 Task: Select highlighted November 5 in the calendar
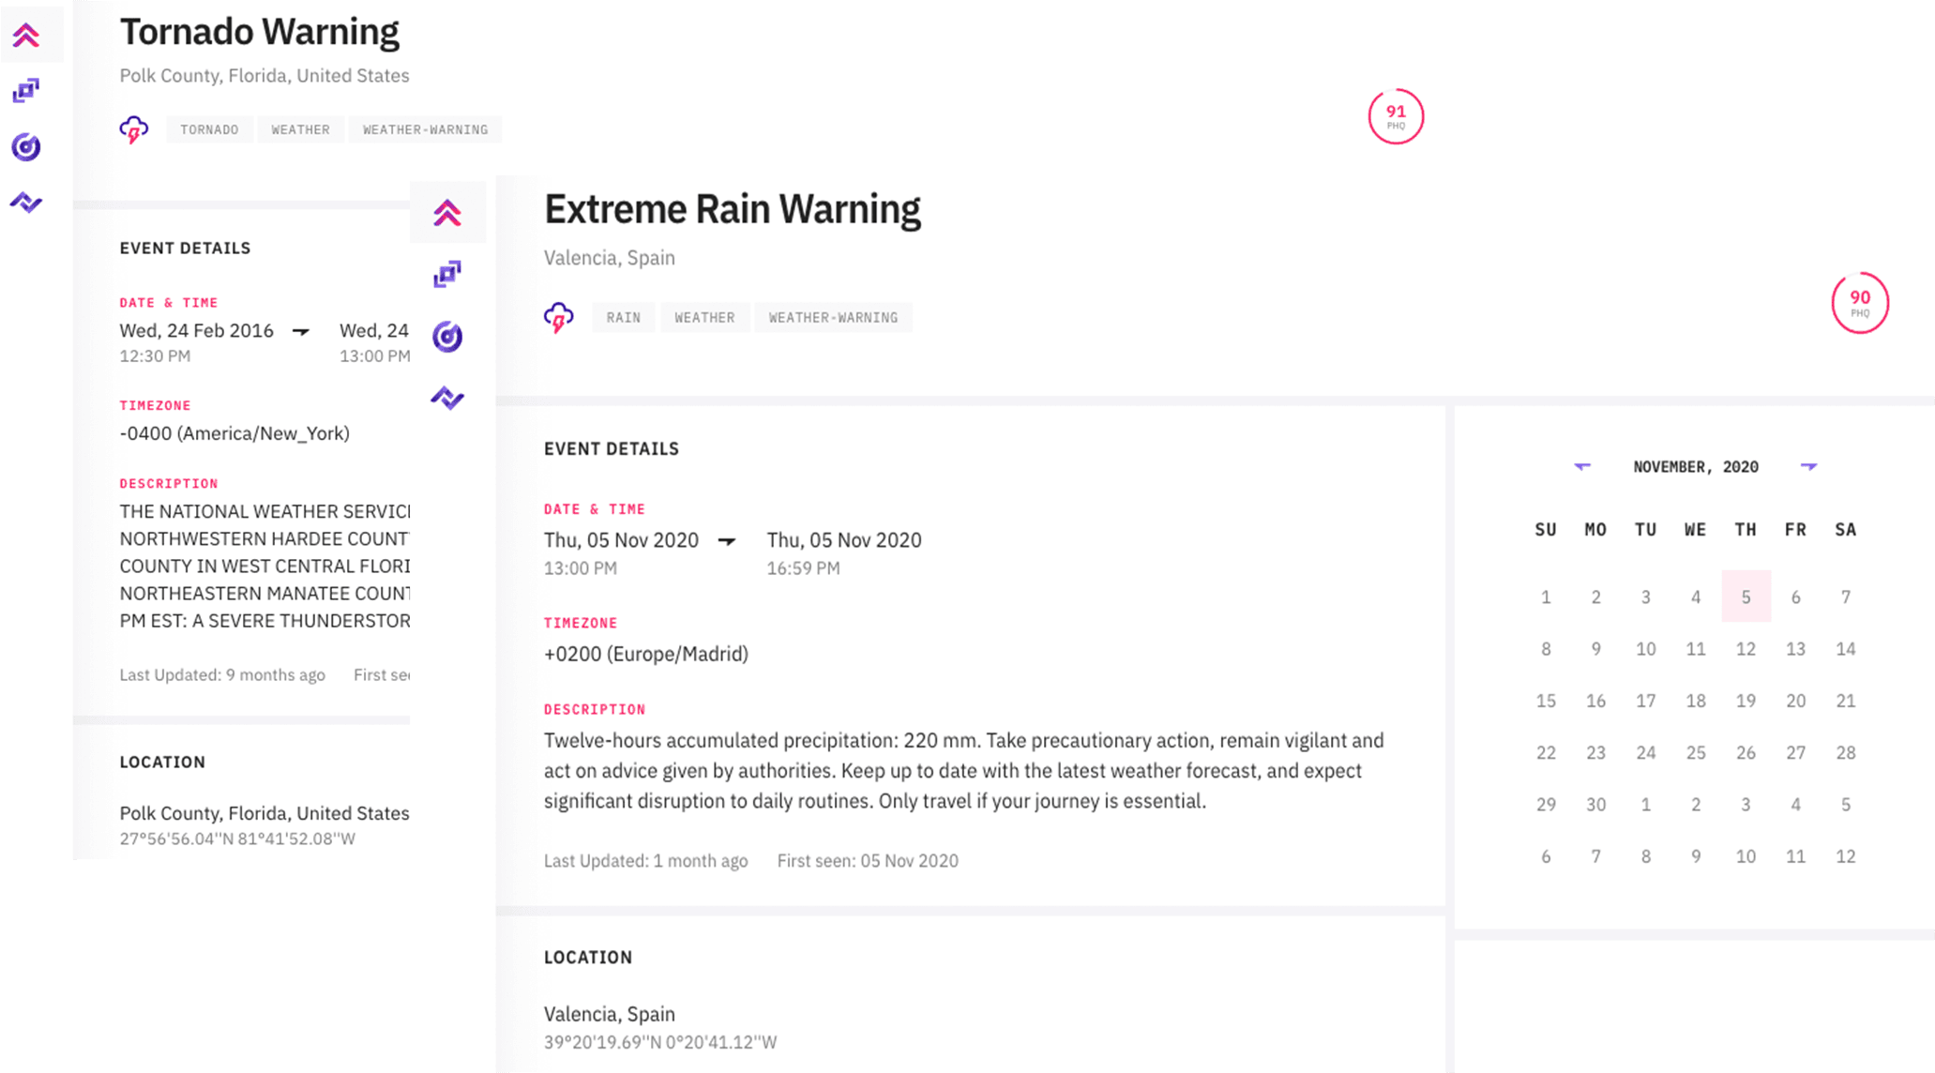(x=1746, y=597)
